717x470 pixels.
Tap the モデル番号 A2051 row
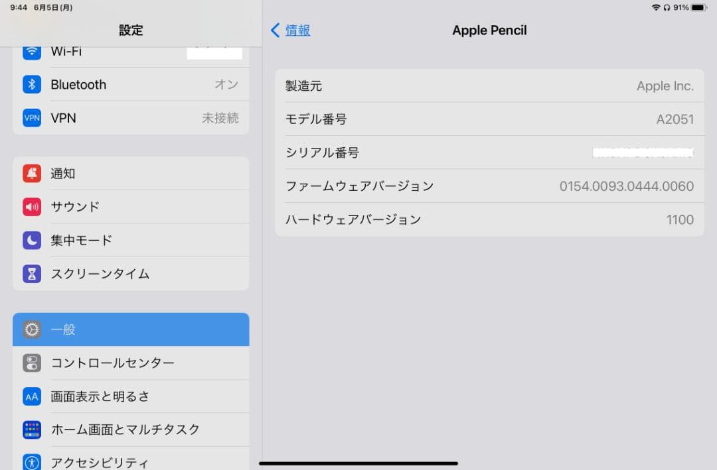point(489,119)
